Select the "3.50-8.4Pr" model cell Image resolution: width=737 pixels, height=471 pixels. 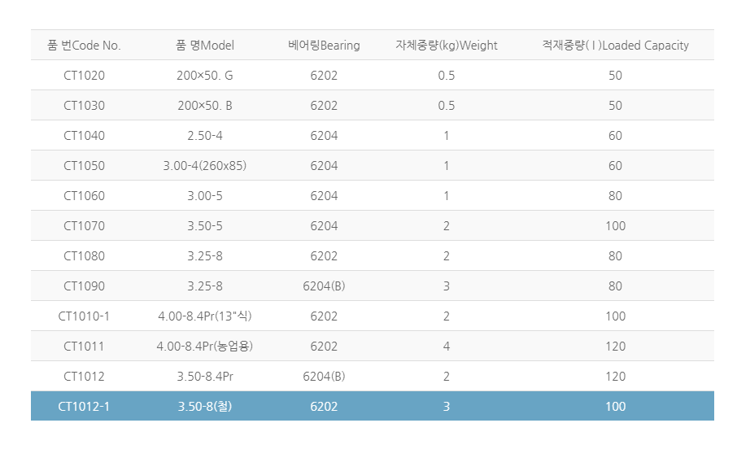pyautogui.click(x=204, y=377)
